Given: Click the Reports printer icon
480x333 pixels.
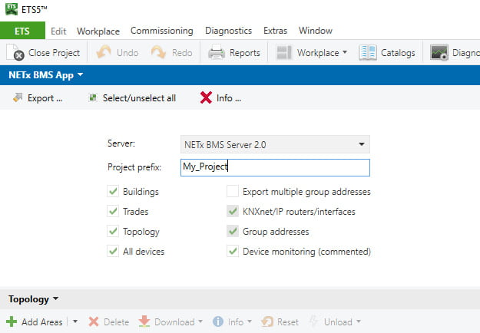Looking at the screenshot, I should (x=217, y=53).
